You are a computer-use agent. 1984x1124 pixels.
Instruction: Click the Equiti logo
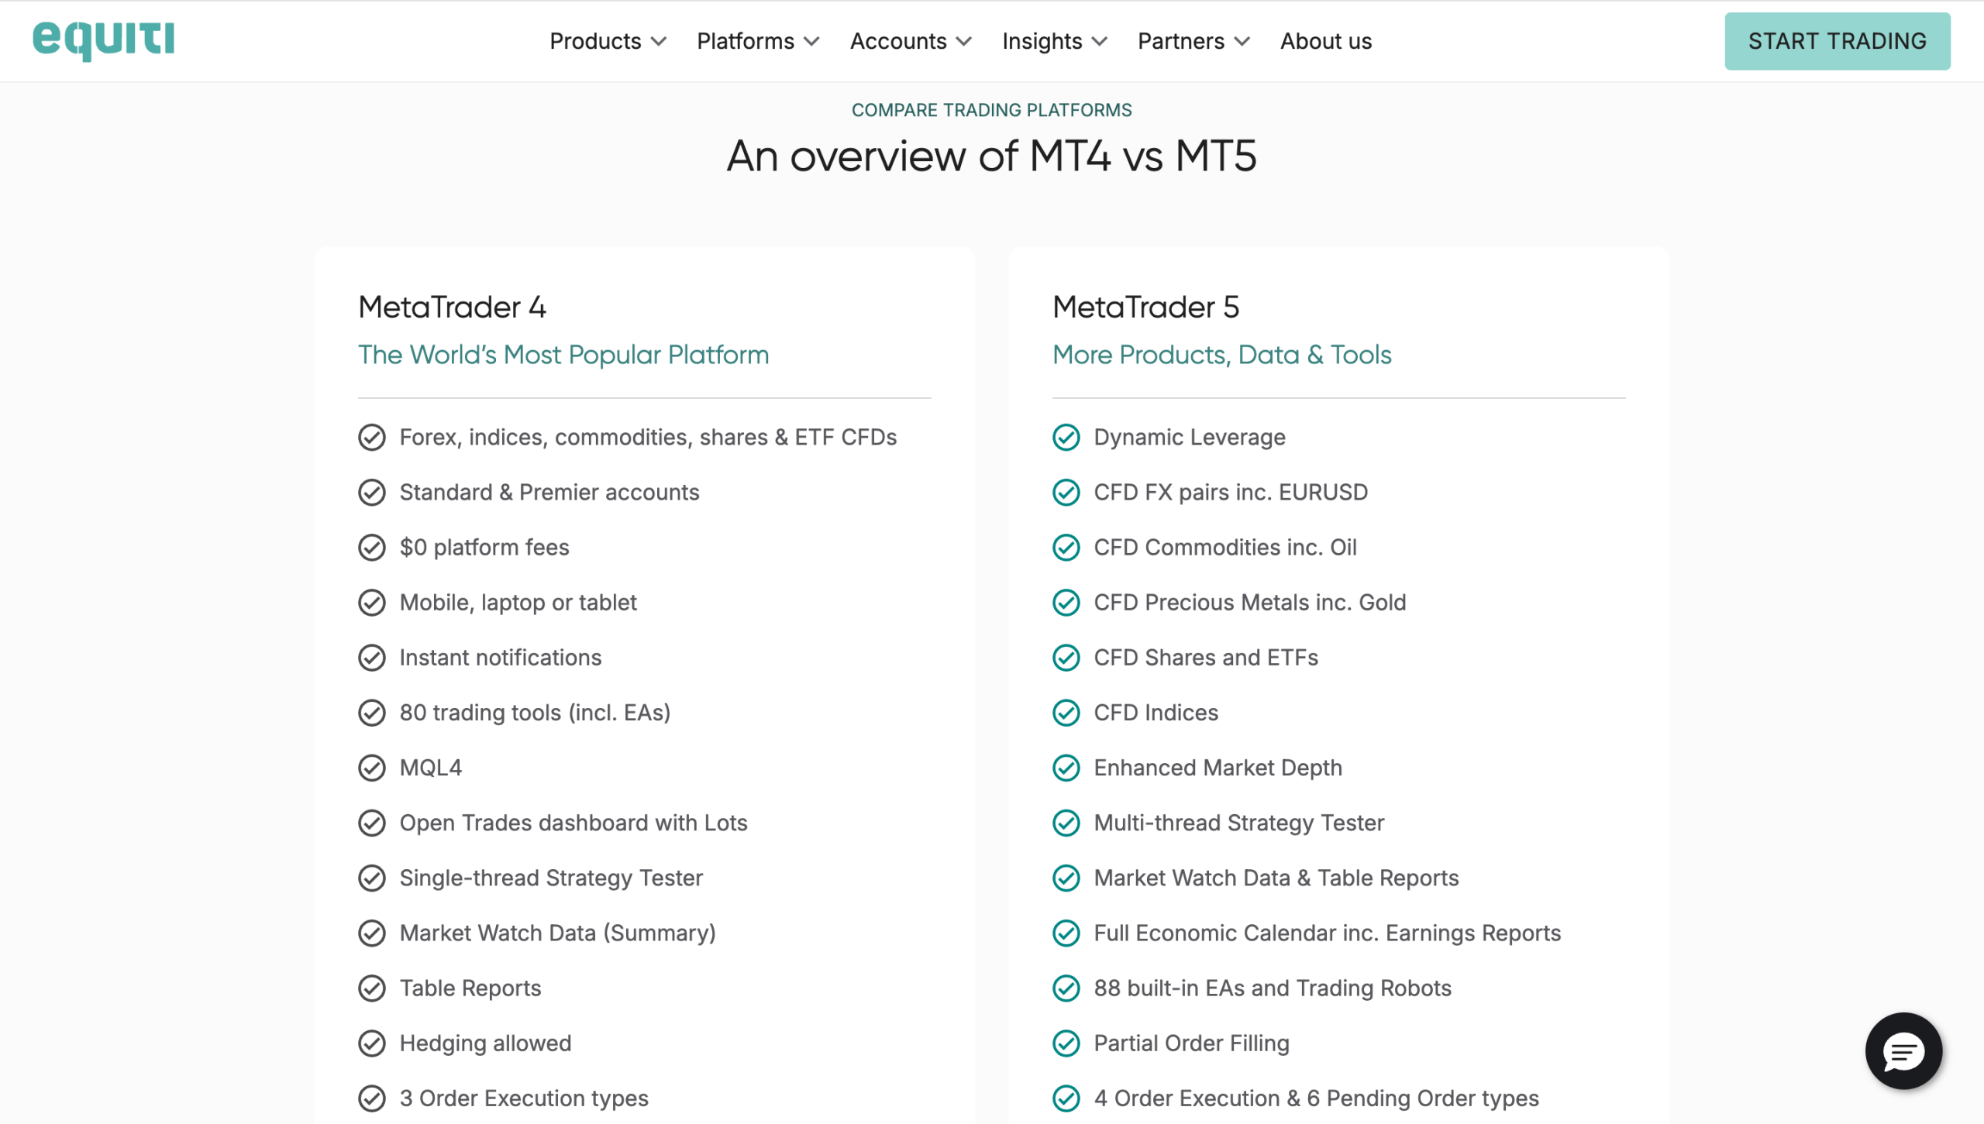pos(103,40)
